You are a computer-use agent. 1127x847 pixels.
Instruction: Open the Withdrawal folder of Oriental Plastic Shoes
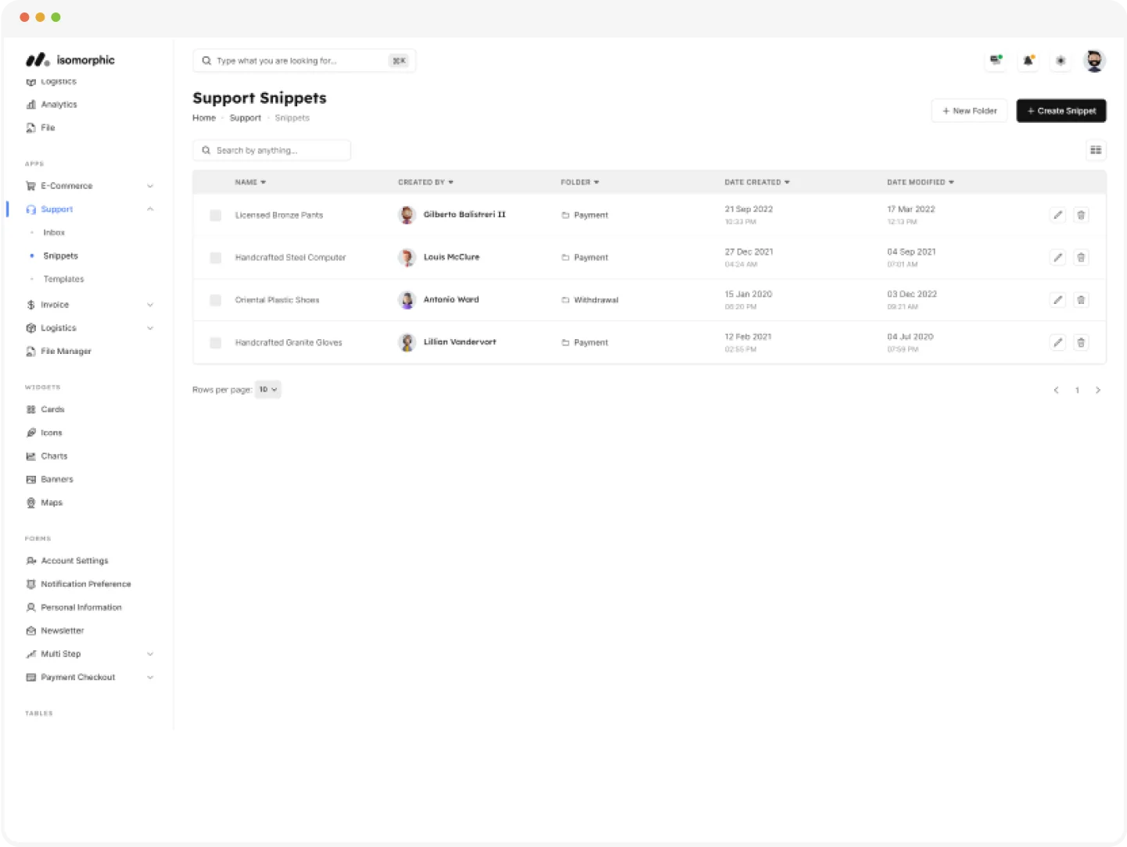click(x=590, y=300)
